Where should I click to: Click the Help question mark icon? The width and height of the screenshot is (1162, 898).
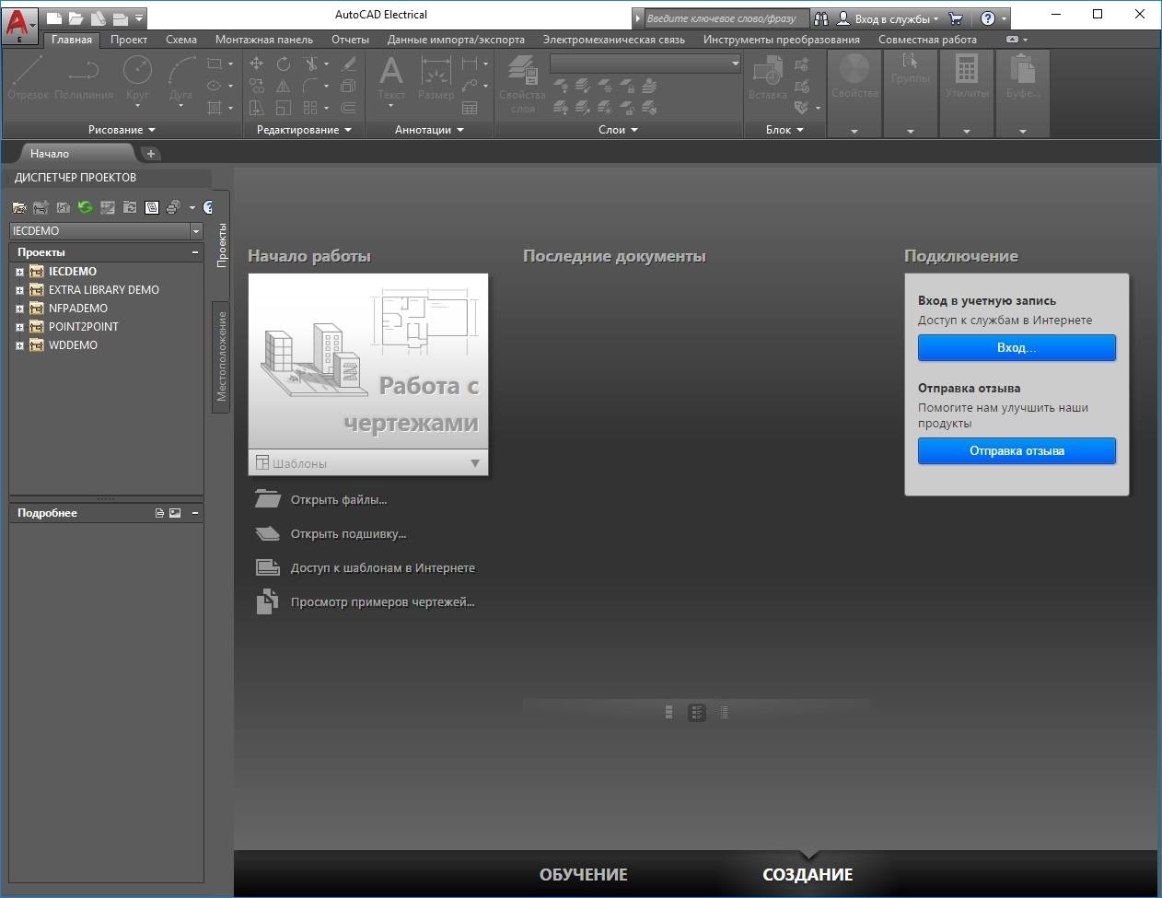click(x=988, y=18)
